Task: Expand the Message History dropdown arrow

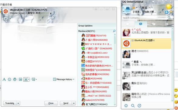Action: point(74,79)
